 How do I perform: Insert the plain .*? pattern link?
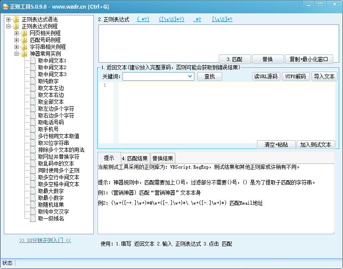coord(197,19)
